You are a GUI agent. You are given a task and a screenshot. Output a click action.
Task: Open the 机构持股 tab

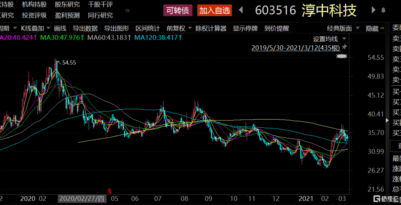pyautogui.click(x=34, y=4)
